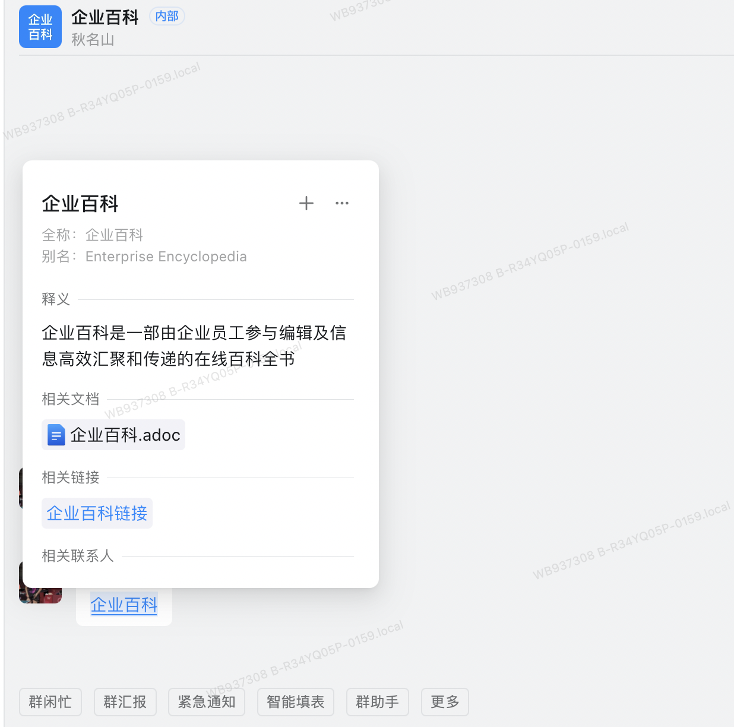Viewport: 734px width, 727px height.
Task: Click the document icon beside 企业百科.adoc
Action: click(x=56, y=435)
